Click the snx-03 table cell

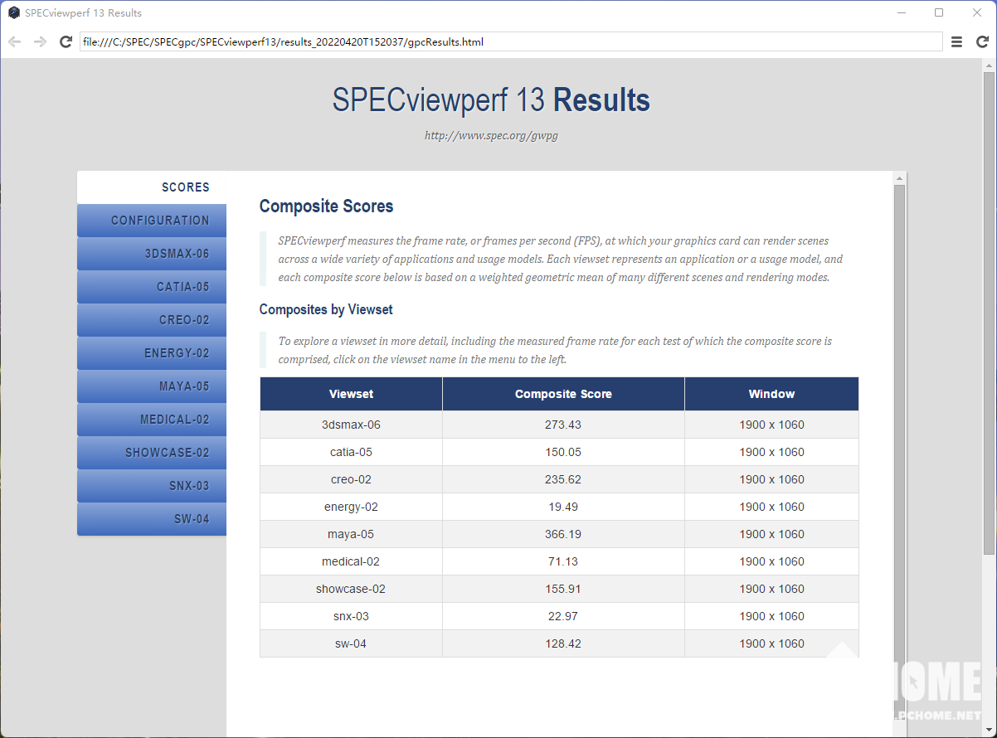pos(351,616)
